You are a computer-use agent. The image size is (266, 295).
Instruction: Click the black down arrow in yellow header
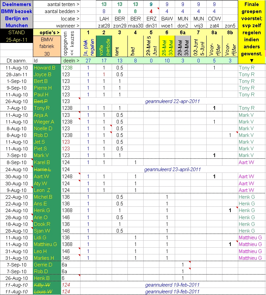click(252, 61)
